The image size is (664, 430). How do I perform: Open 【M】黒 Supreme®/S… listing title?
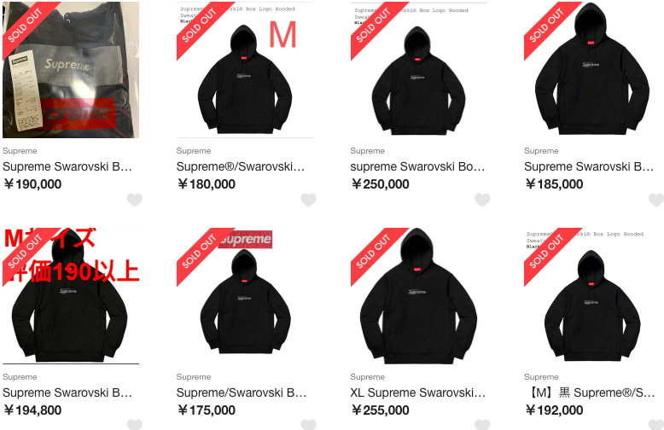(590, 392)
